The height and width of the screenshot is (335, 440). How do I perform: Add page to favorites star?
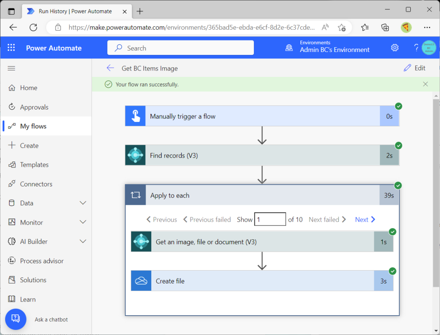pos(342,27)
